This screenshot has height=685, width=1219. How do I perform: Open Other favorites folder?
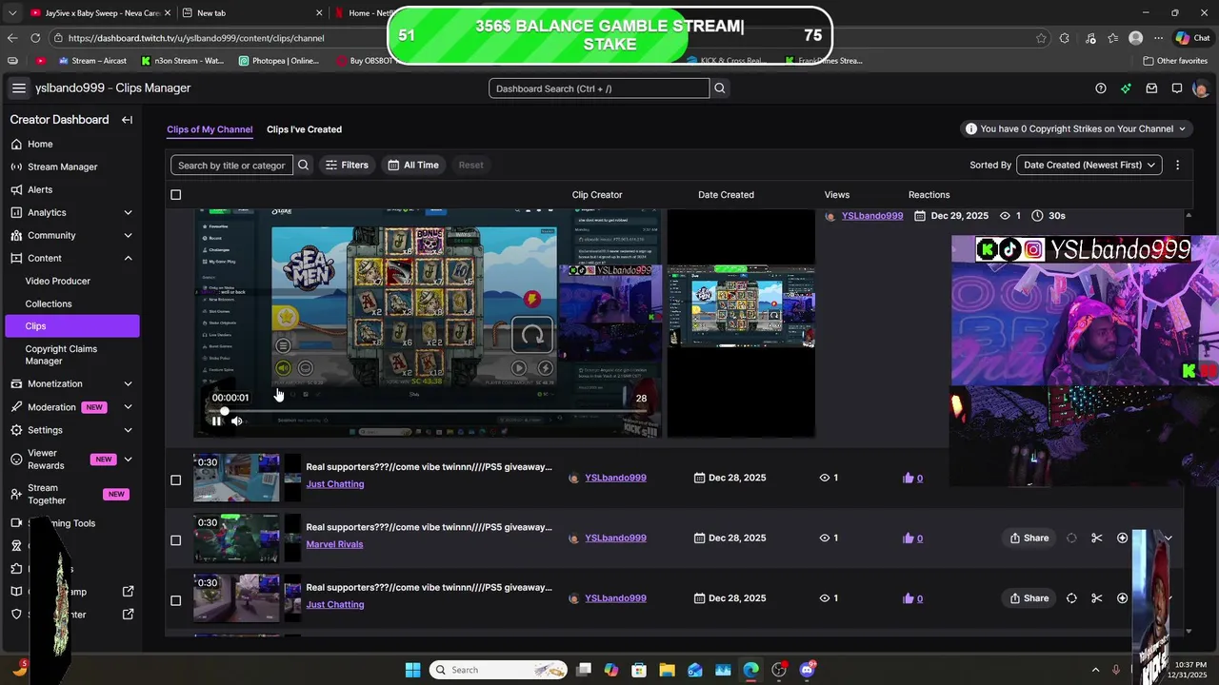pos(1175,60)
